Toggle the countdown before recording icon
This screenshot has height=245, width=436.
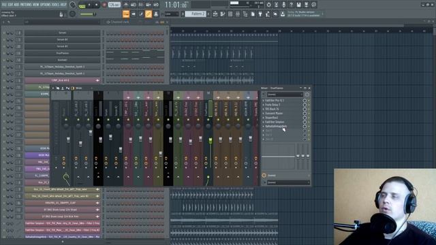141,5
